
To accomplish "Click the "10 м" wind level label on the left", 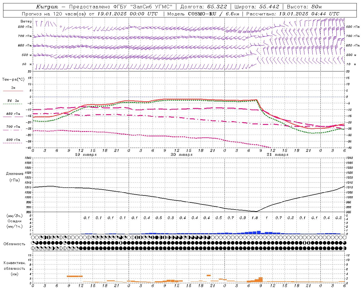I will 27,64.
